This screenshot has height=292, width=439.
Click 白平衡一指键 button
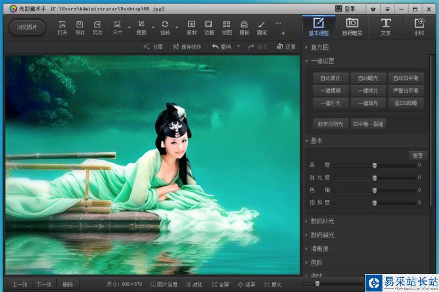tap(368, 124)
